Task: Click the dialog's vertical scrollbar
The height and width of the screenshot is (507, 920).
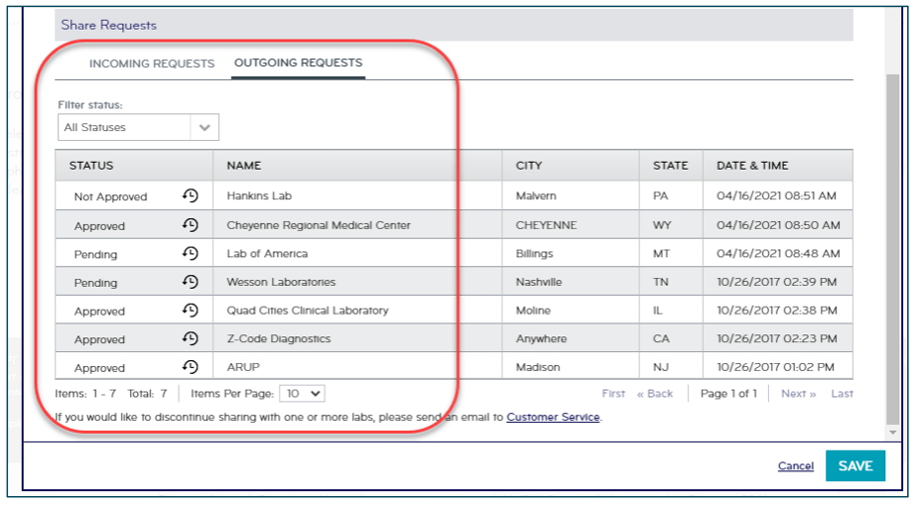Action: point(893,248)
